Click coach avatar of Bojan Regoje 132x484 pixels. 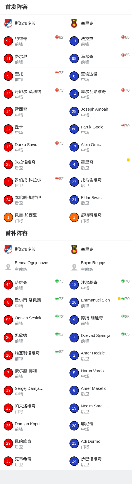(74, 267)
